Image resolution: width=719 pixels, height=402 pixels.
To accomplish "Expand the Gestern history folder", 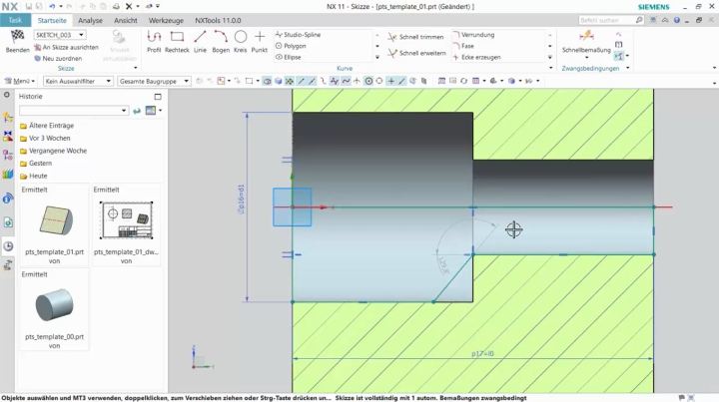I will point(39,163).
